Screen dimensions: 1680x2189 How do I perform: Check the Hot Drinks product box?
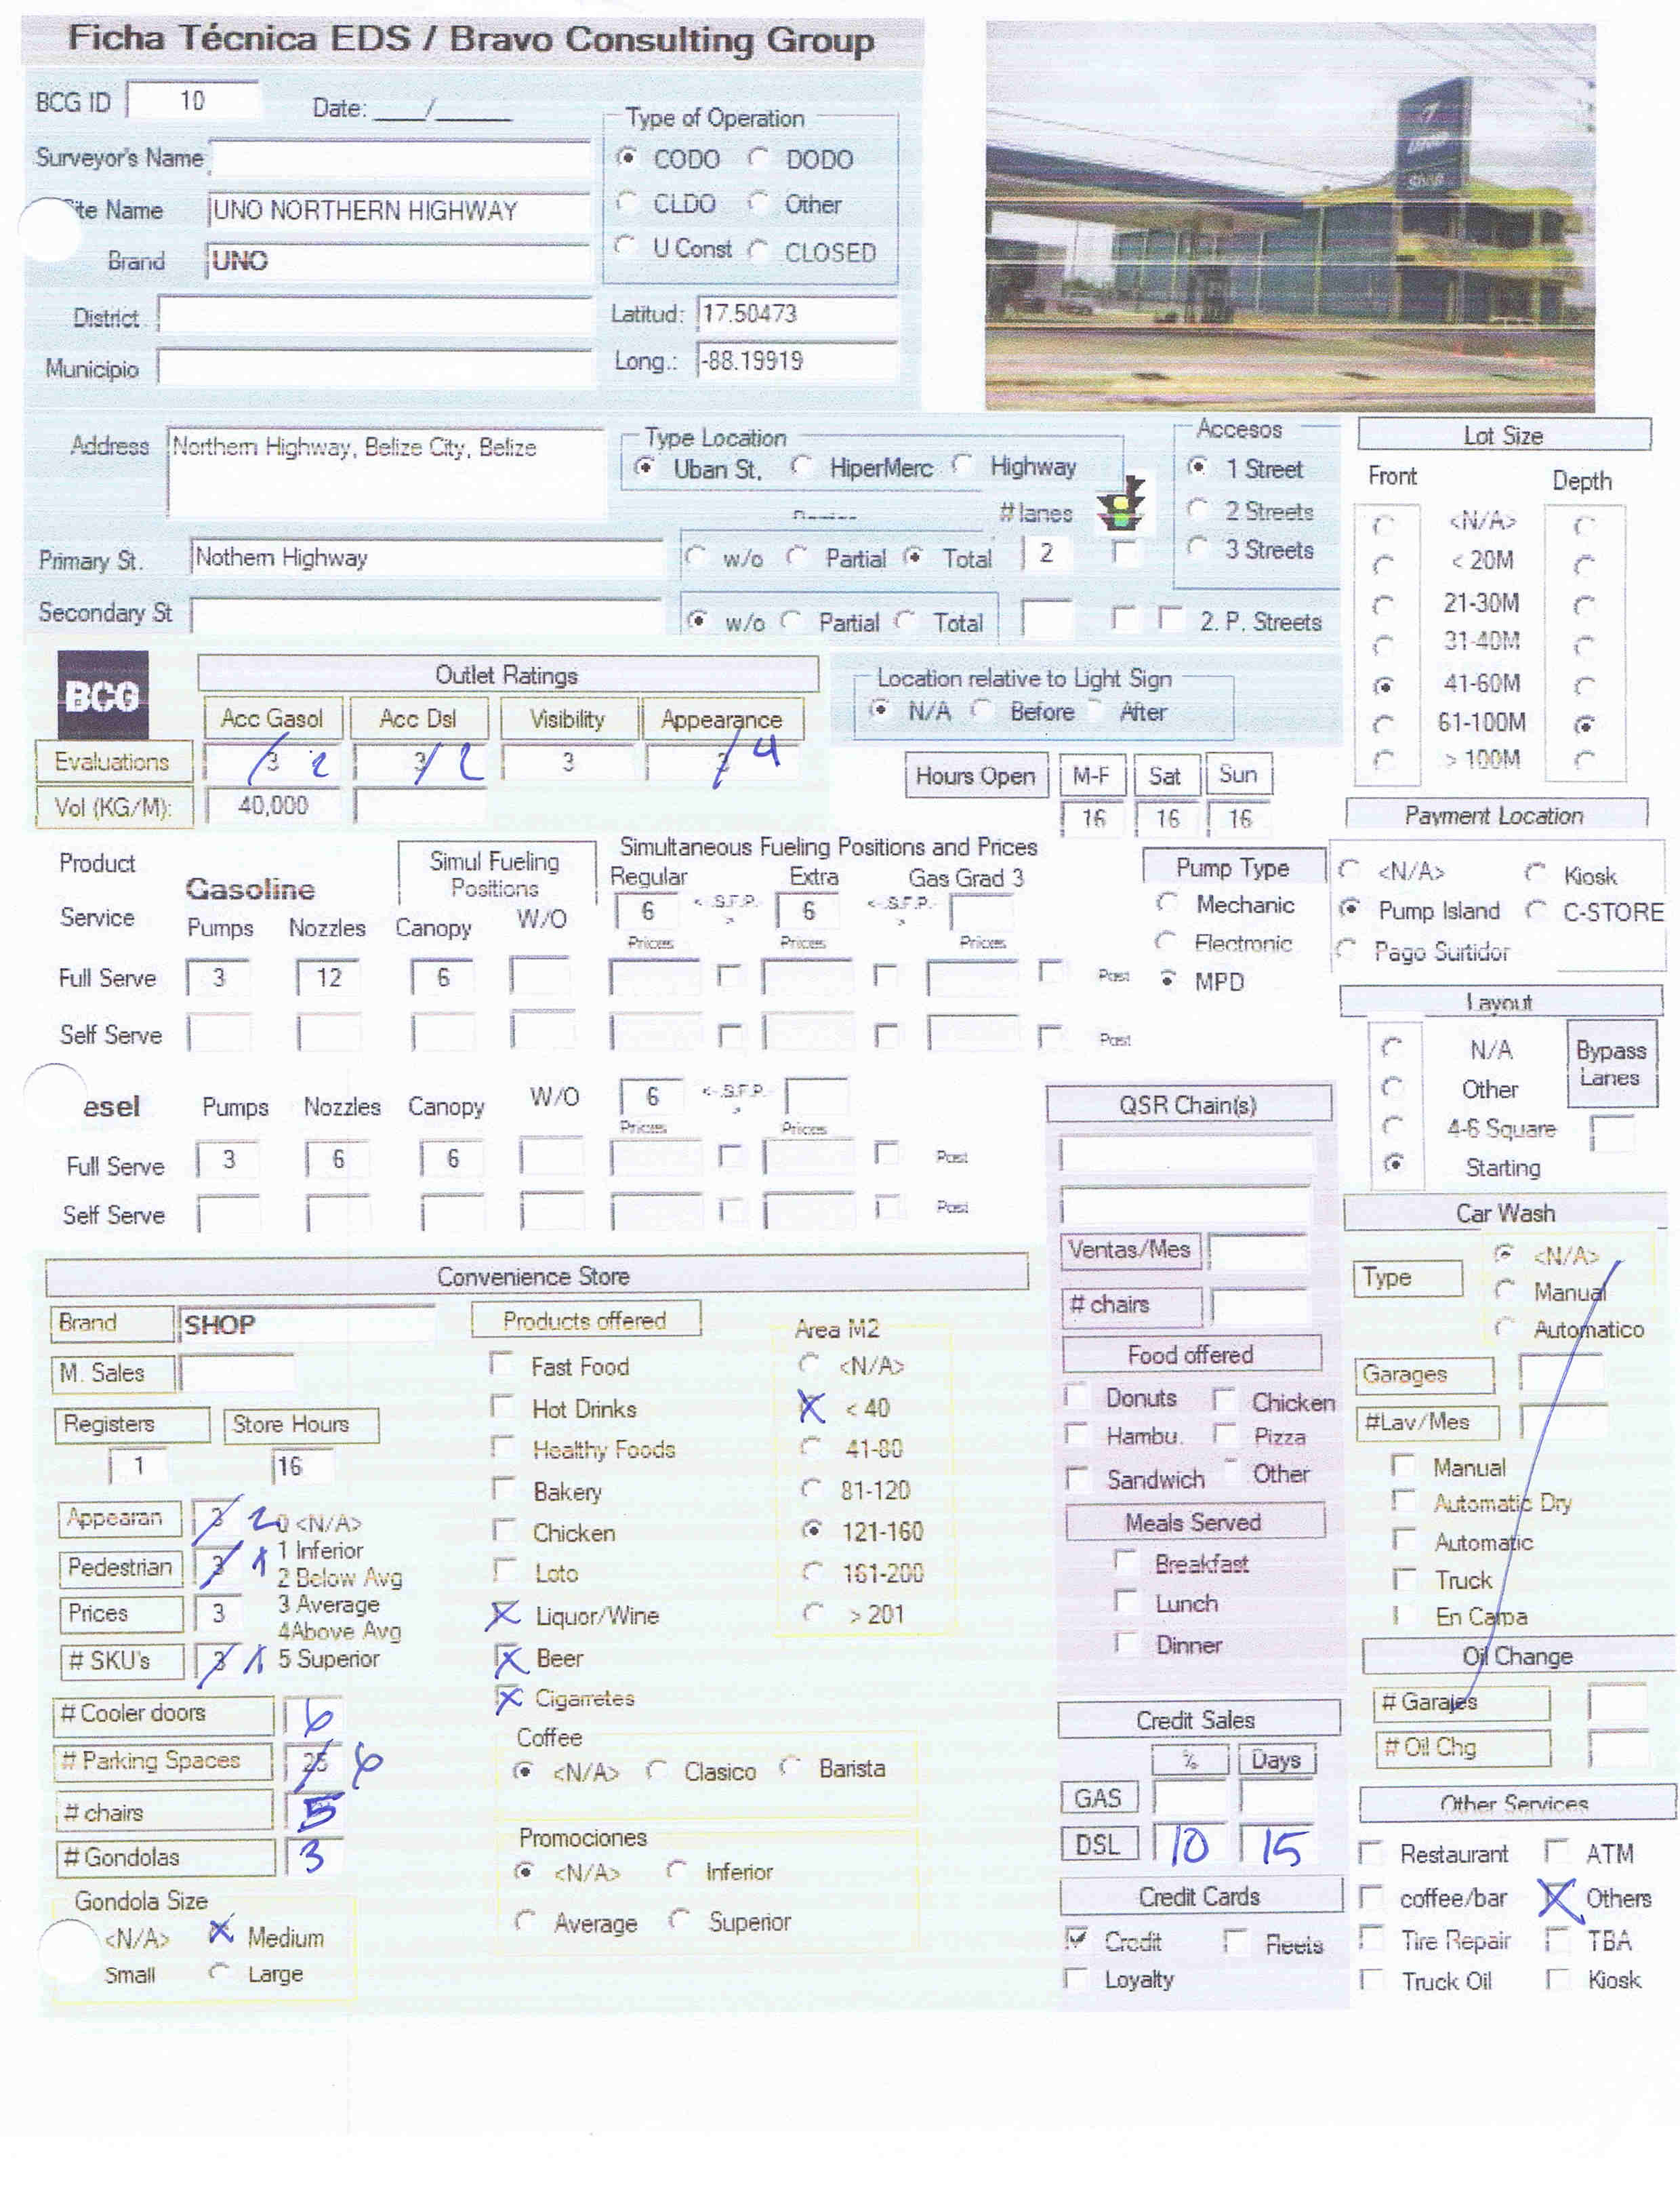tap(502, 1405)
